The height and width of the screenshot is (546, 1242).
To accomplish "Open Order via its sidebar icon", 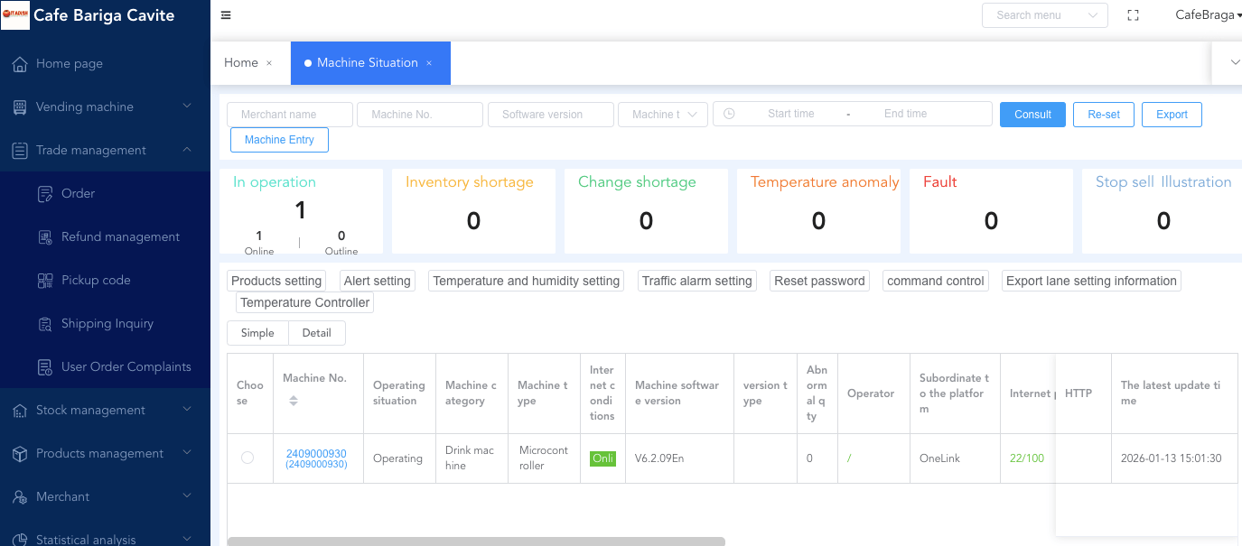I will click(45, 194).
